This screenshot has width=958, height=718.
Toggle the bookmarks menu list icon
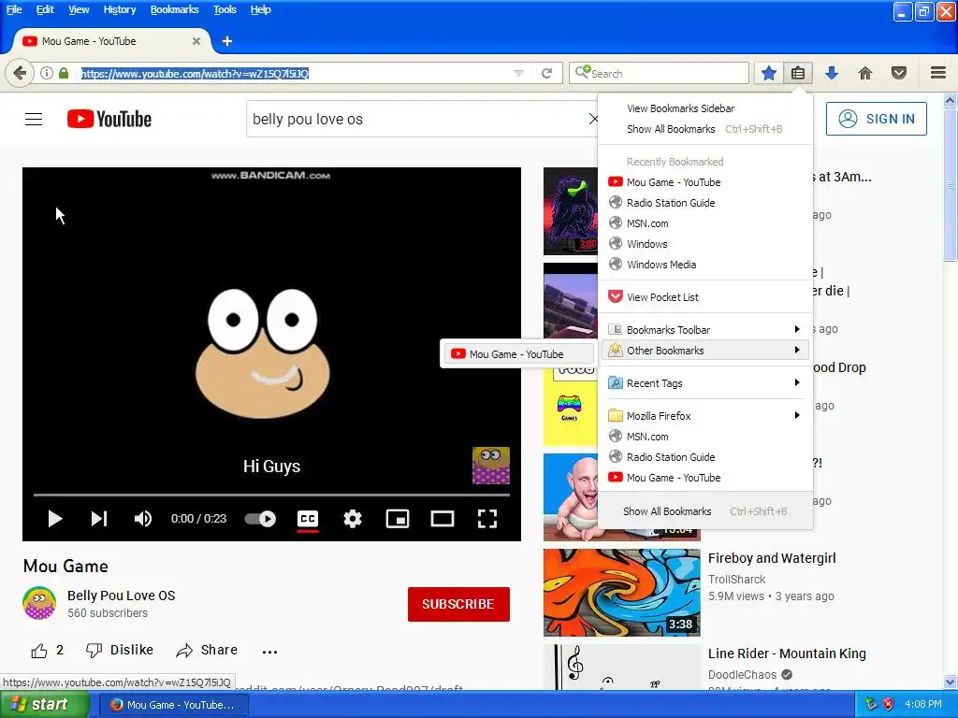click(x=797, y=73)
